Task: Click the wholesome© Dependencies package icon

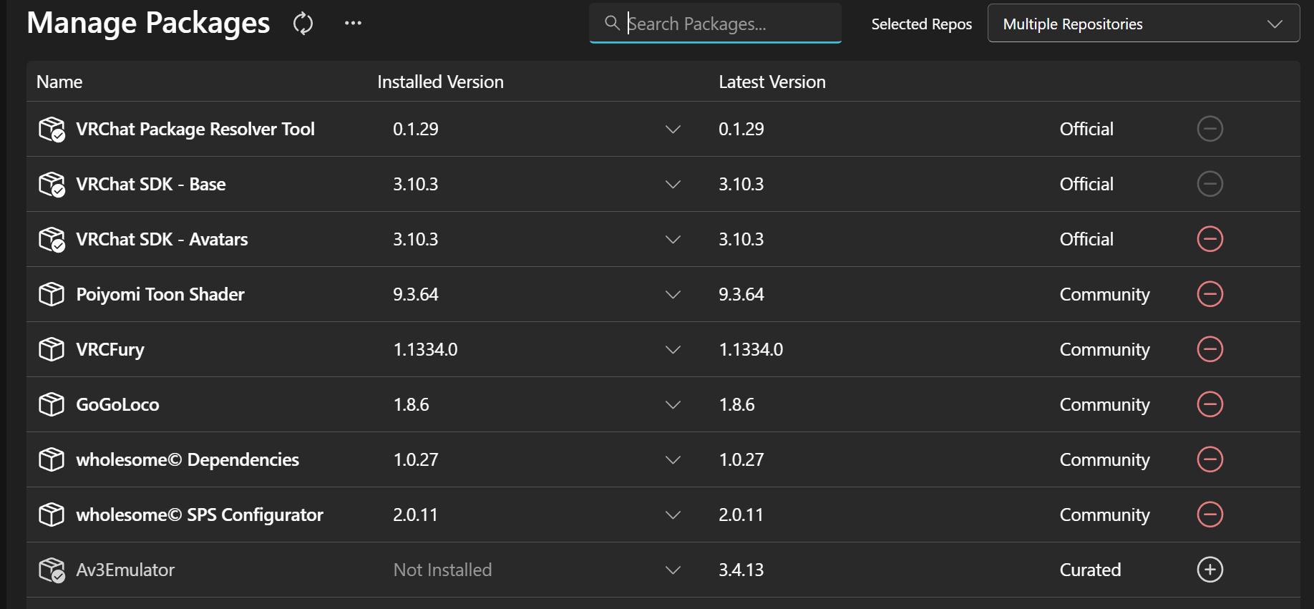Action: [x=52, y=459]
